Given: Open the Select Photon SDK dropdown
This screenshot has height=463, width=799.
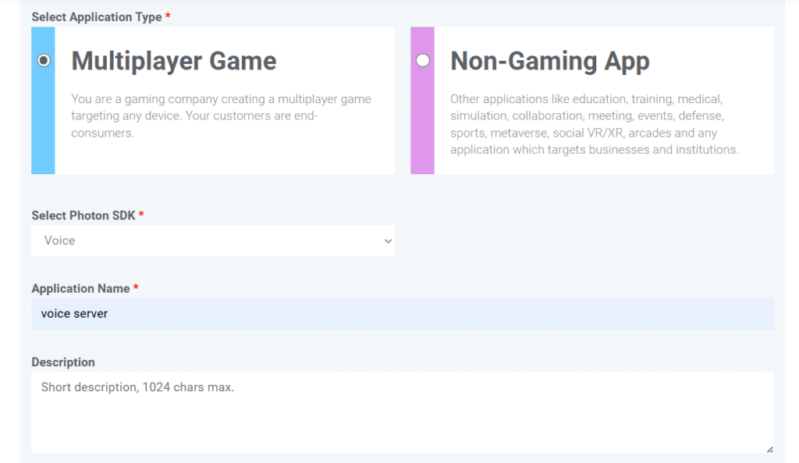Looking at the screenshot, I should tap(212, 240).
